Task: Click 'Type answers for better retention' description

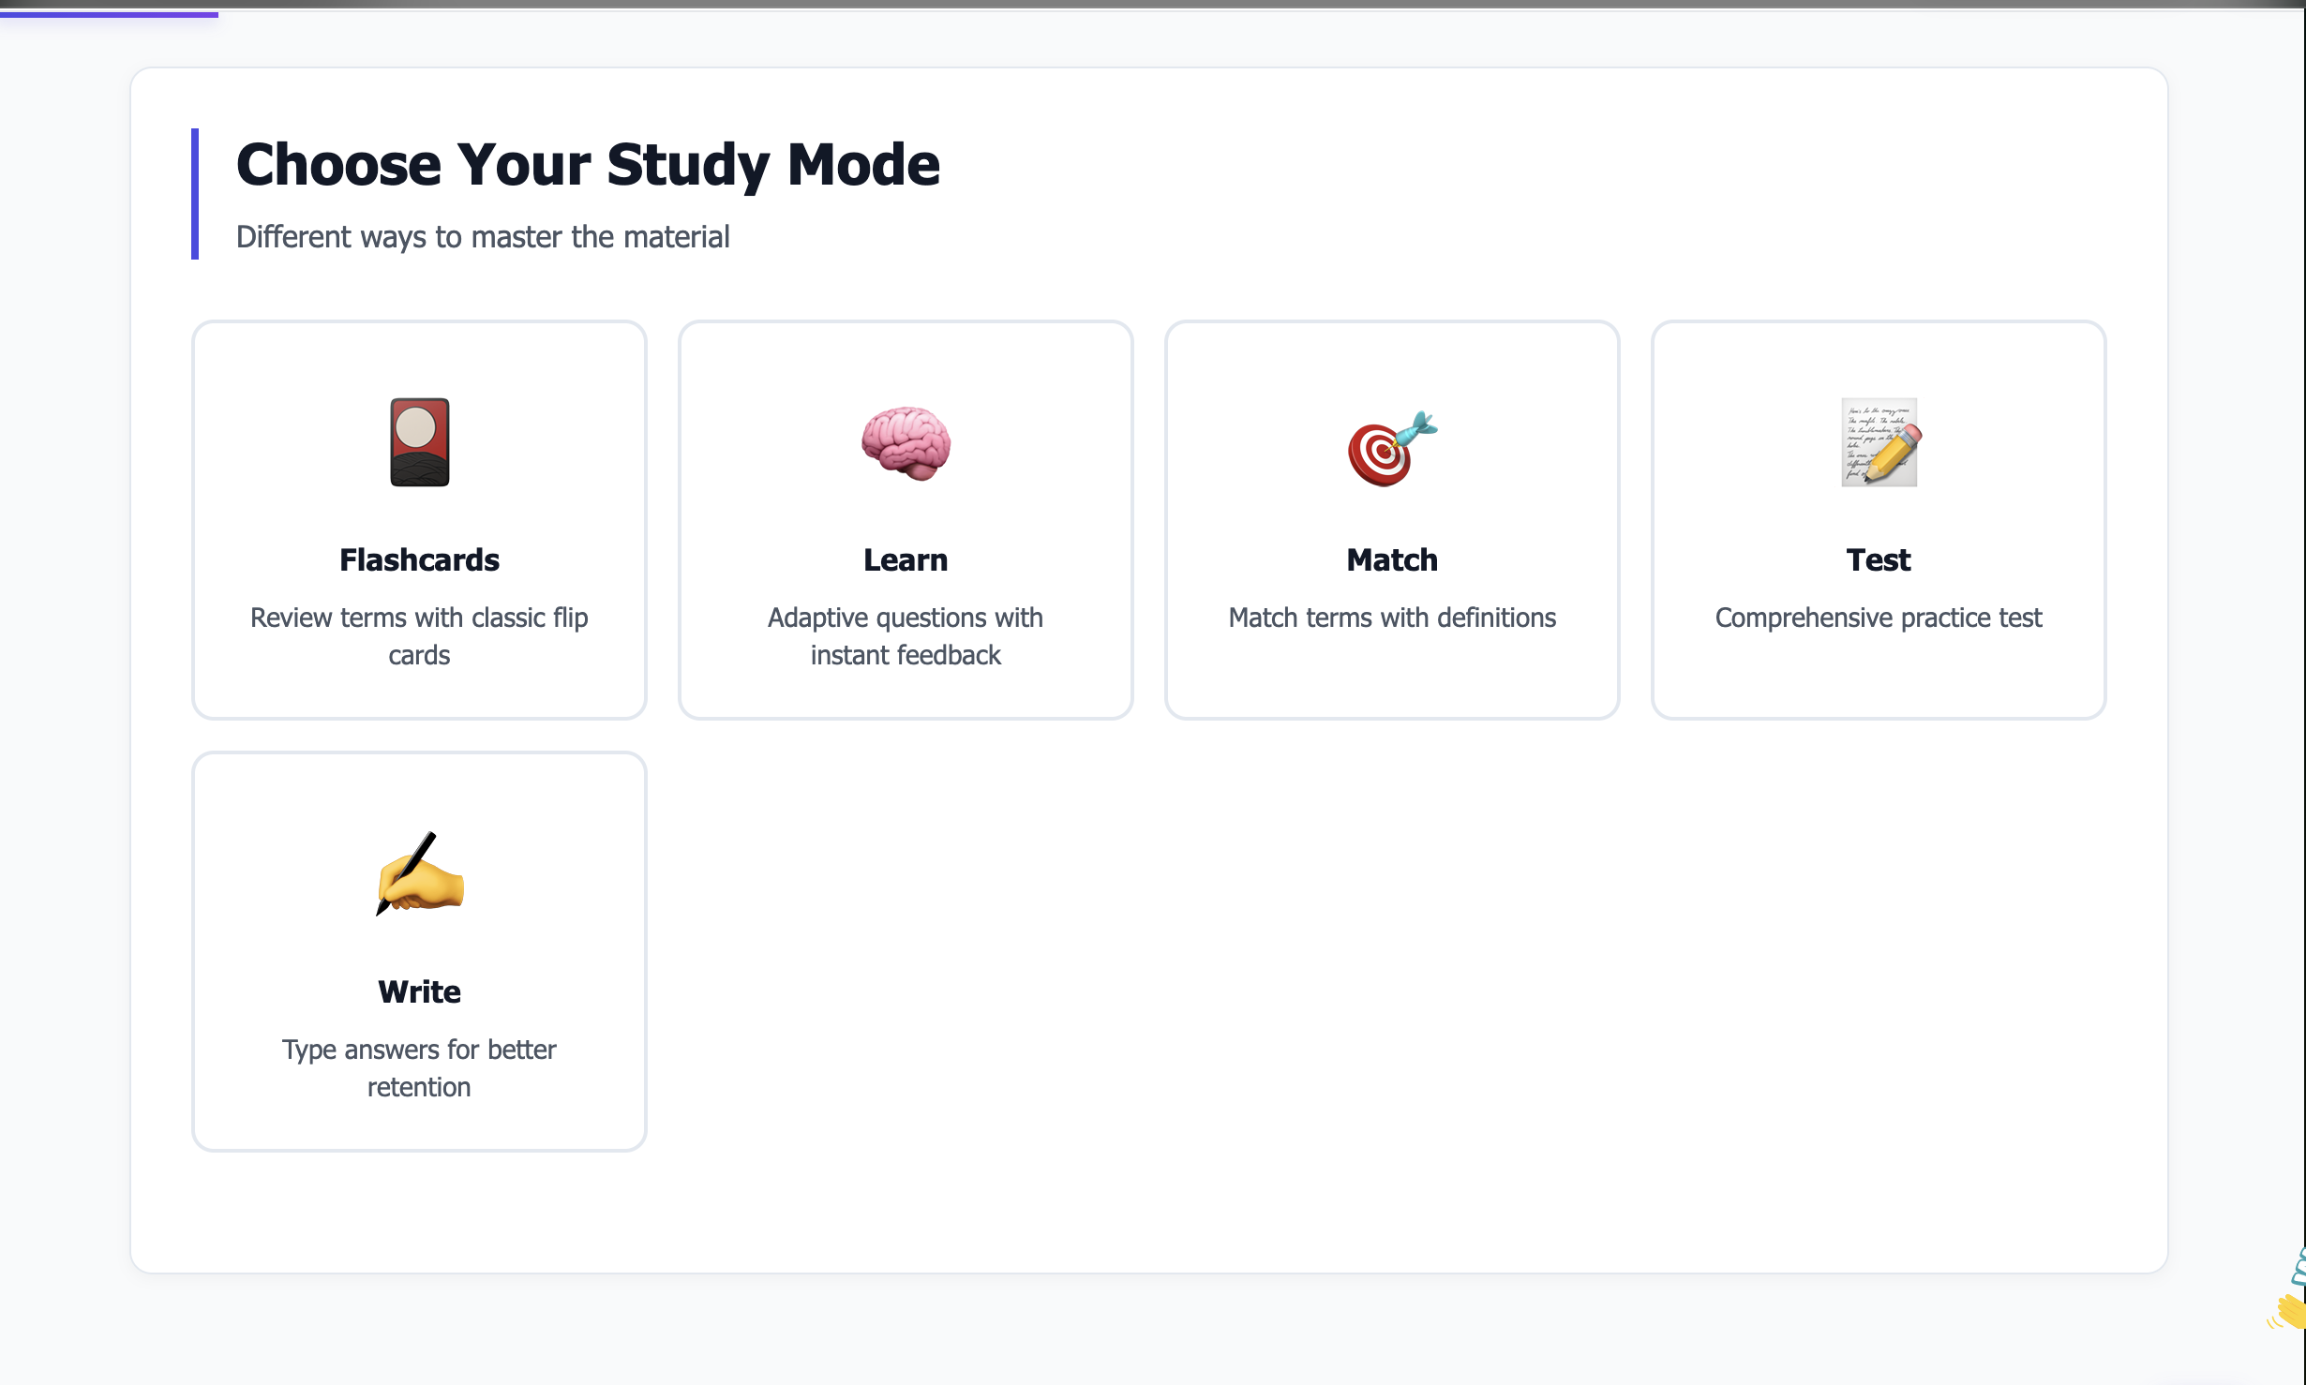Action: click(419, 1068)
